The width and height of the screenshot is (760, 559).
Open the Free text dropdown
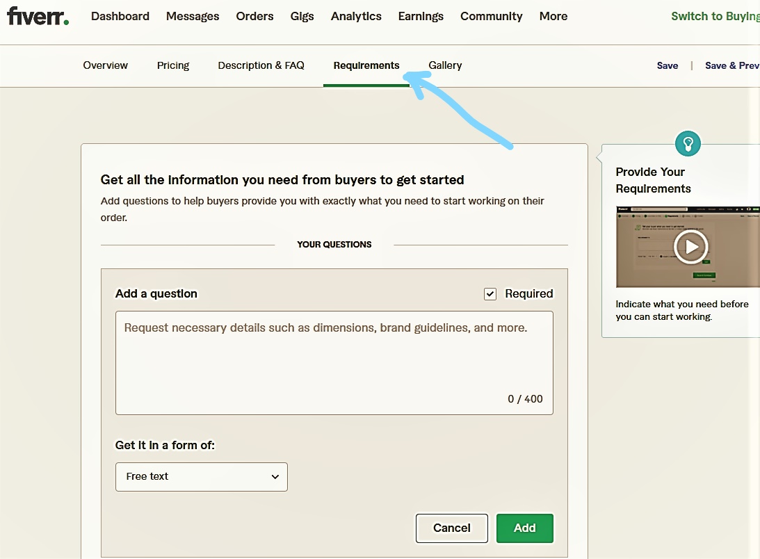[201, 476]
